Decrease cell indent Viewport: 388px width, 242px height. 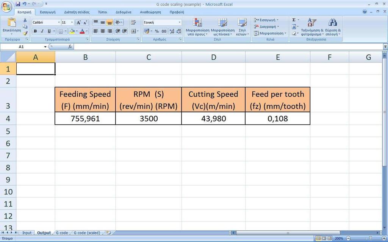point(118,31)
